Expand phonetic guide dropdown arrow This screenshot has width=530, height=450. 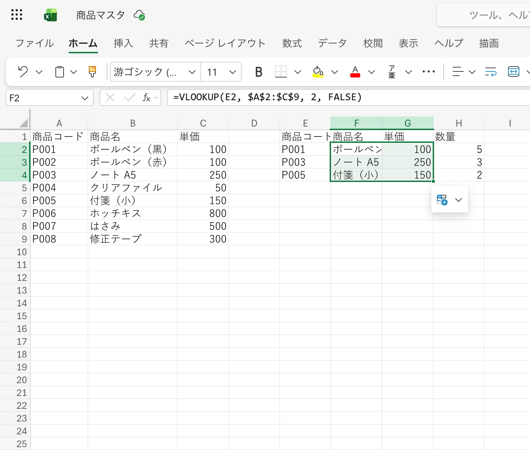tap(409, 72)
